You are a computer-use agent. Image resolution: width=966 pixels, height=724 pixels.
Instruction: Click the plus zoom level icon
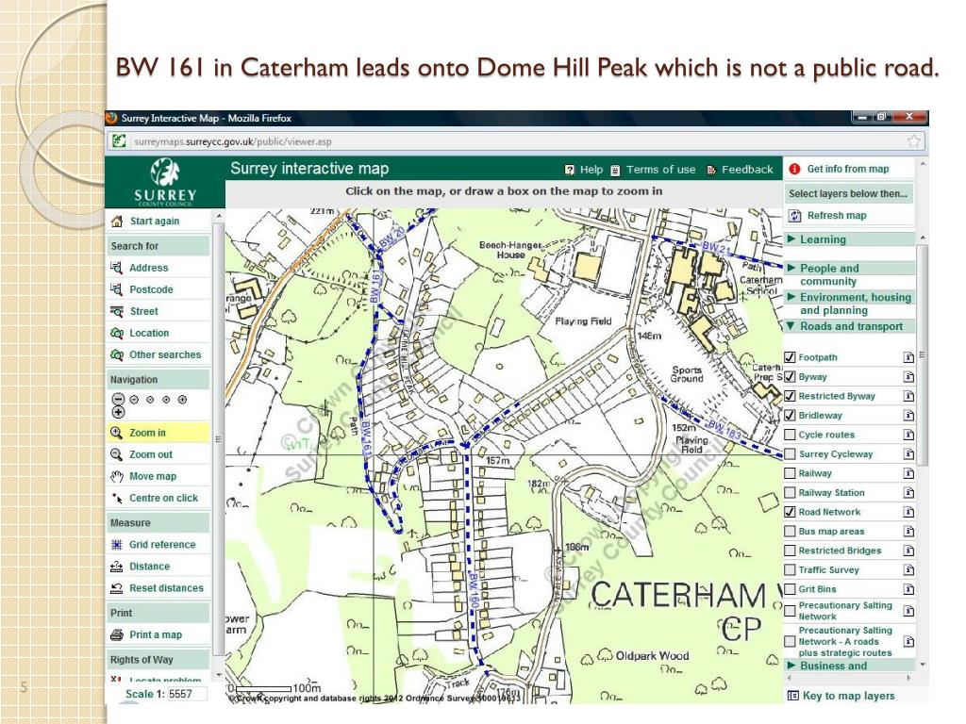[x=119, y=413]
